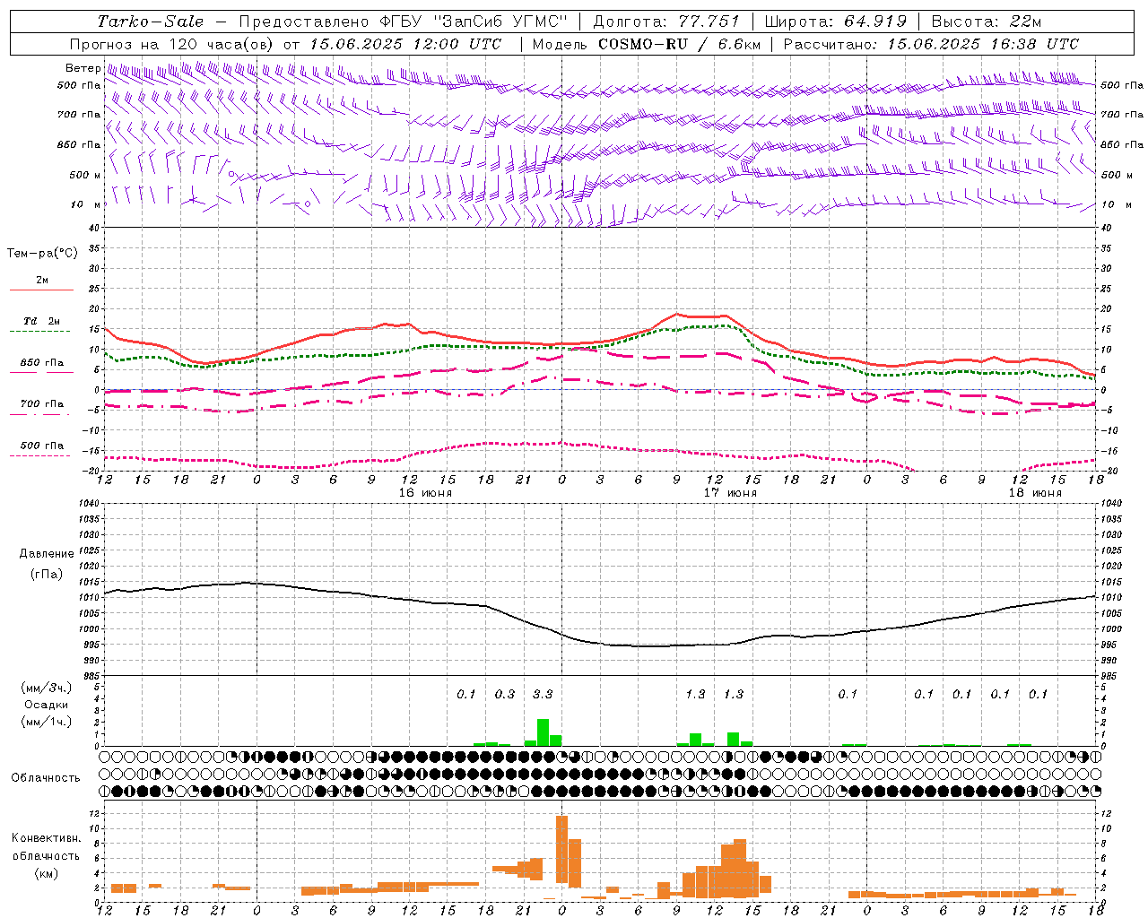Viewport: 1148px width, 918px height.
Task: Click the tallest green precipitation bar near 3.3
Action: tap(543, 732)
